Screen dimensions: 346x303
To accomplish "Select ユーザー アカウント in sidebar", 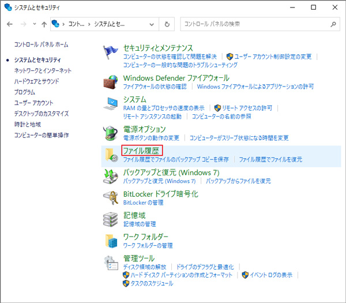I will tap(34, 103).
